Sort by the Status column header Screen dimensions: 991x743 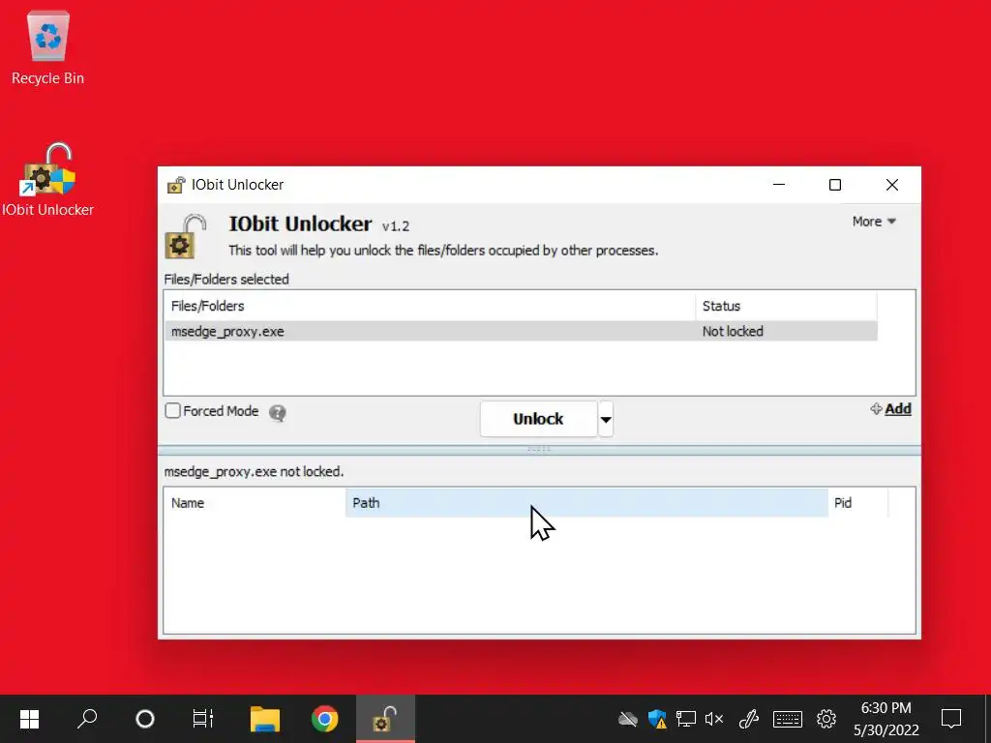786,306
